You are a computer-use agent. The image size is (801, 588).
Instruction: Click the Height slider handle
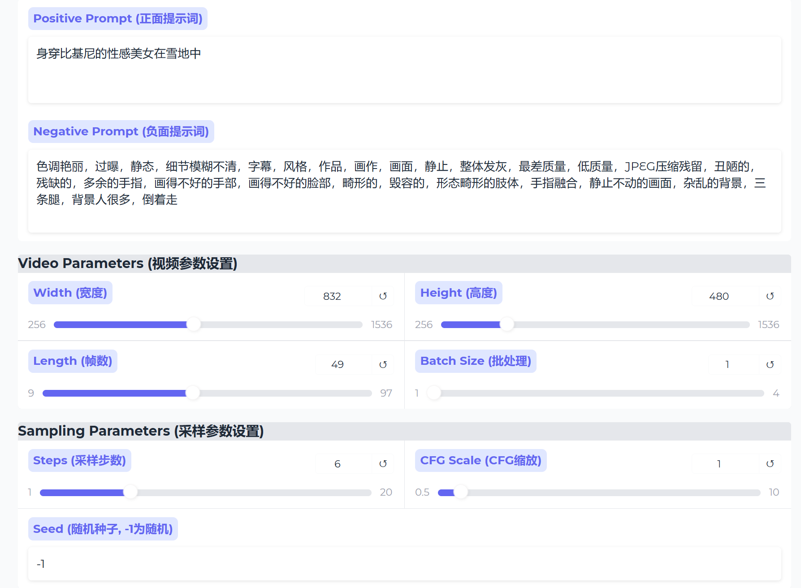(x=507, y=324)
